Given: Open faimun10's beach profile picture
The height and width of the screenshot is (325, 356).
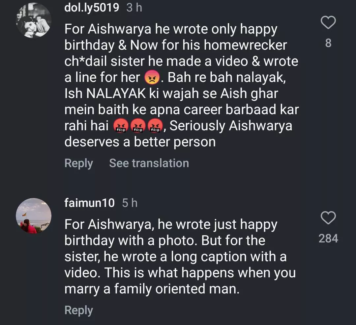Looking at the screenshot, I should click(34, 216).
